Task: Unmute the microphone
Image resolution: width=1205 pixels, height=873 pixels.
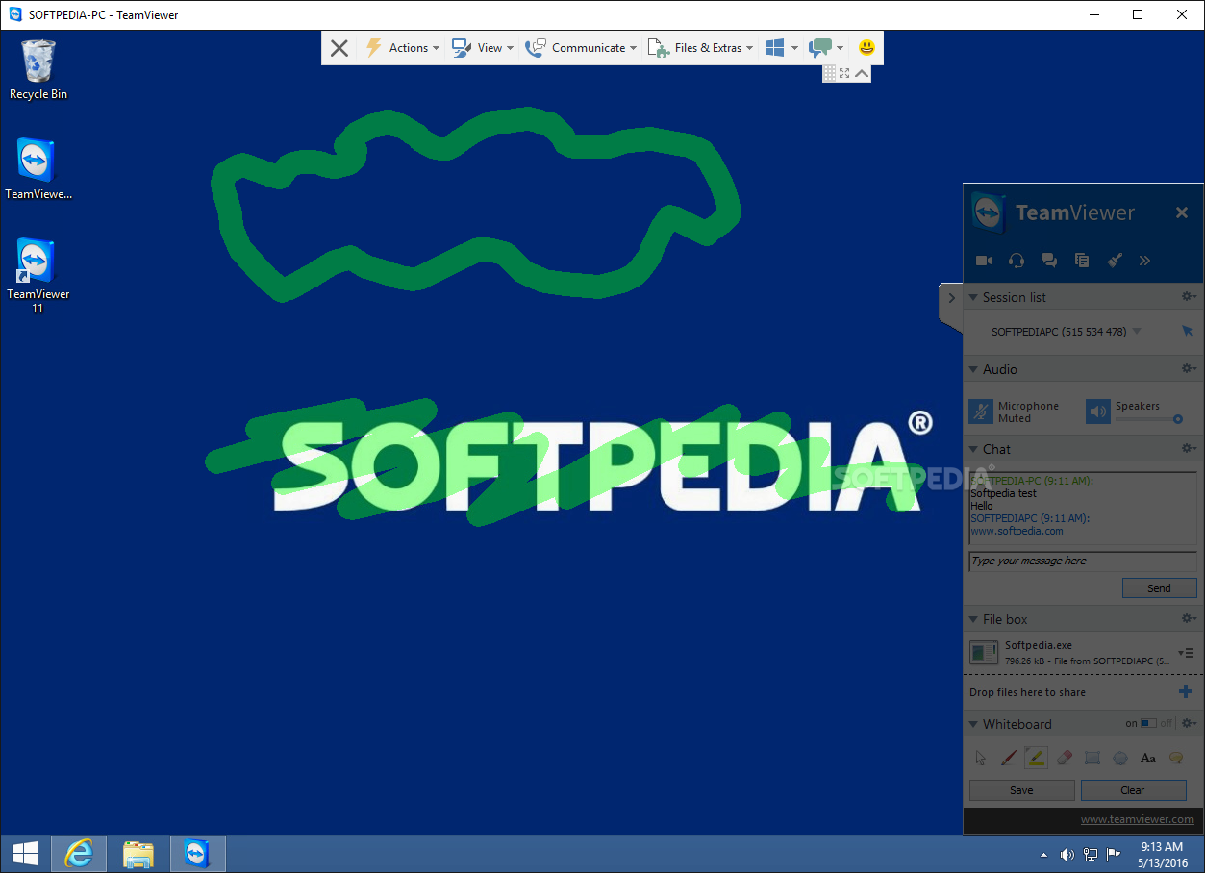Action: 981,412
